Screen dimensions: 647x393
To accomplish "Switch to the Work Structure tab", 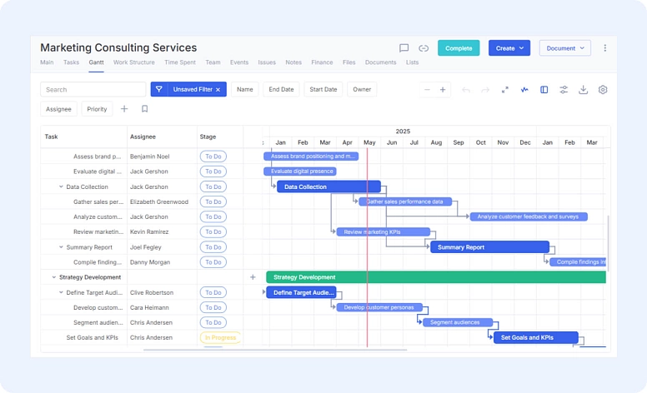I will (x=133, y=62).
